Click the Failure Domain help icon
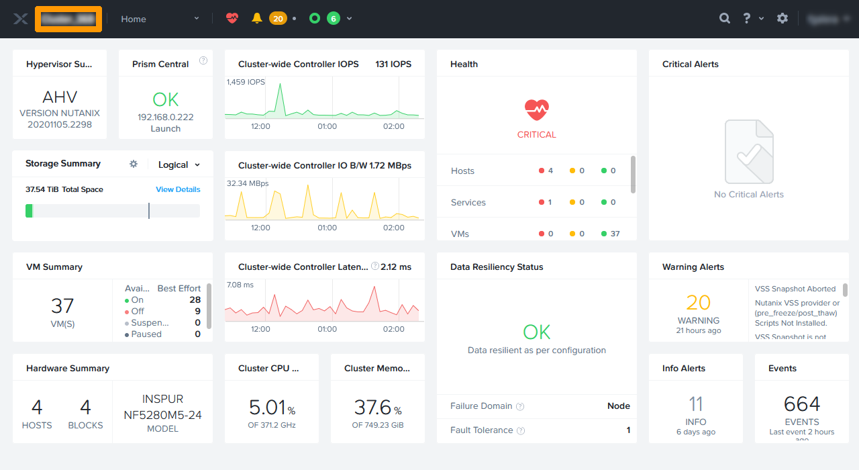 520,406
